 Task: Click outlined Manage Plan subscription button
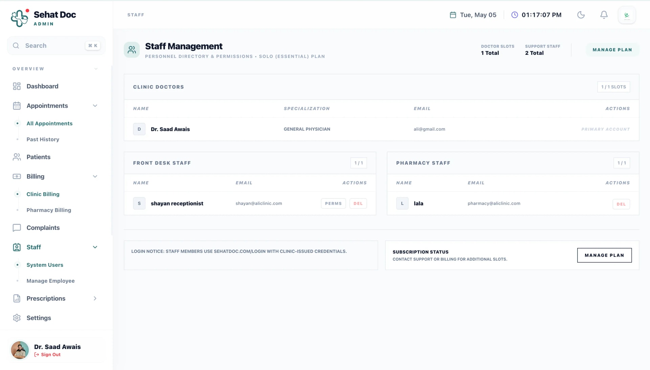click(x=604, y=255)
